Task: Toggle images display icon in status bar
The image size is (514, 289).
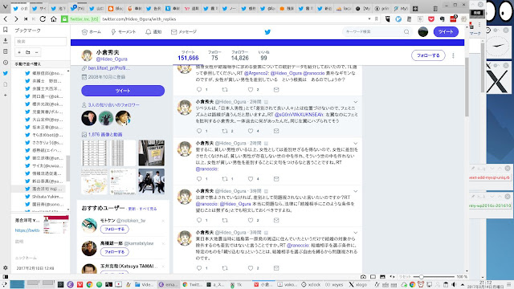Action: [x=382, y=277]
